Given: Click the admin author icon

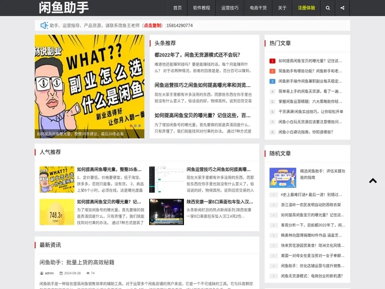Looking at the screenshot, I should pos(42,273).
